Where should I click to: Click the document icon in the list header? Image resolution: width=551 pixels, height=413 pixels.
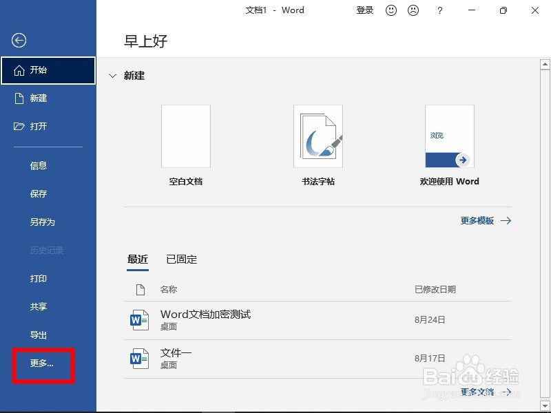pos(141,289)
